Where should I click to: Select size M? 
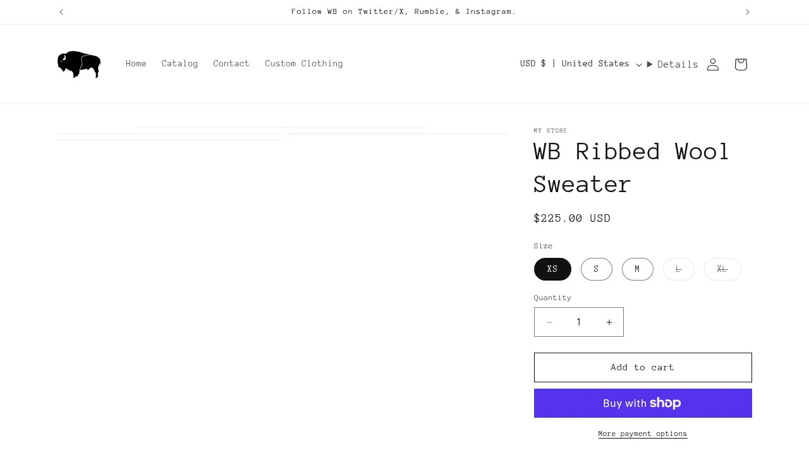637,269
